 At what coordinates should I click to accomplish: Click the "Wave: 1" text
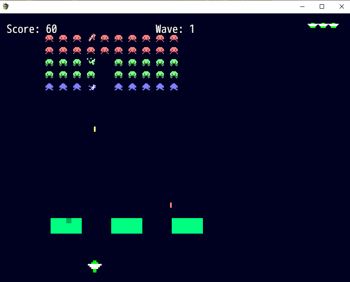175,29
